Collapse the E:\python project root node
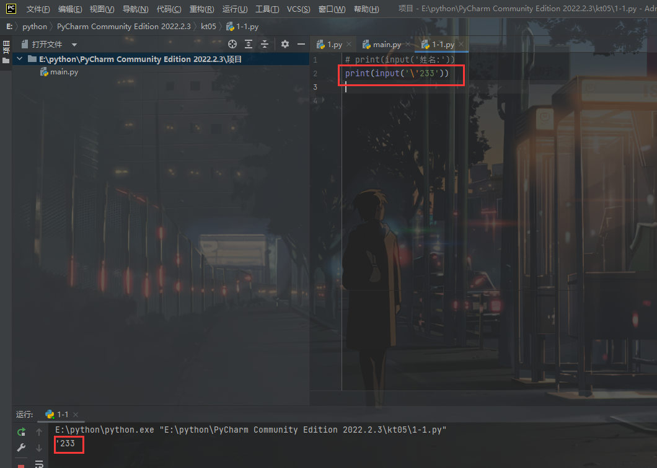Image resolution: width=657 pixels, height=468 pixels. coord(19,59)
